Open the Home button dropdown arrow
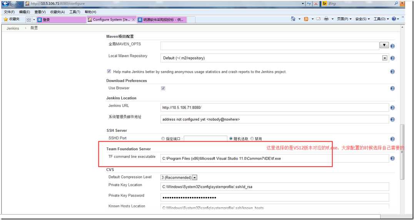The image size is (414, 220). point(299,19)
